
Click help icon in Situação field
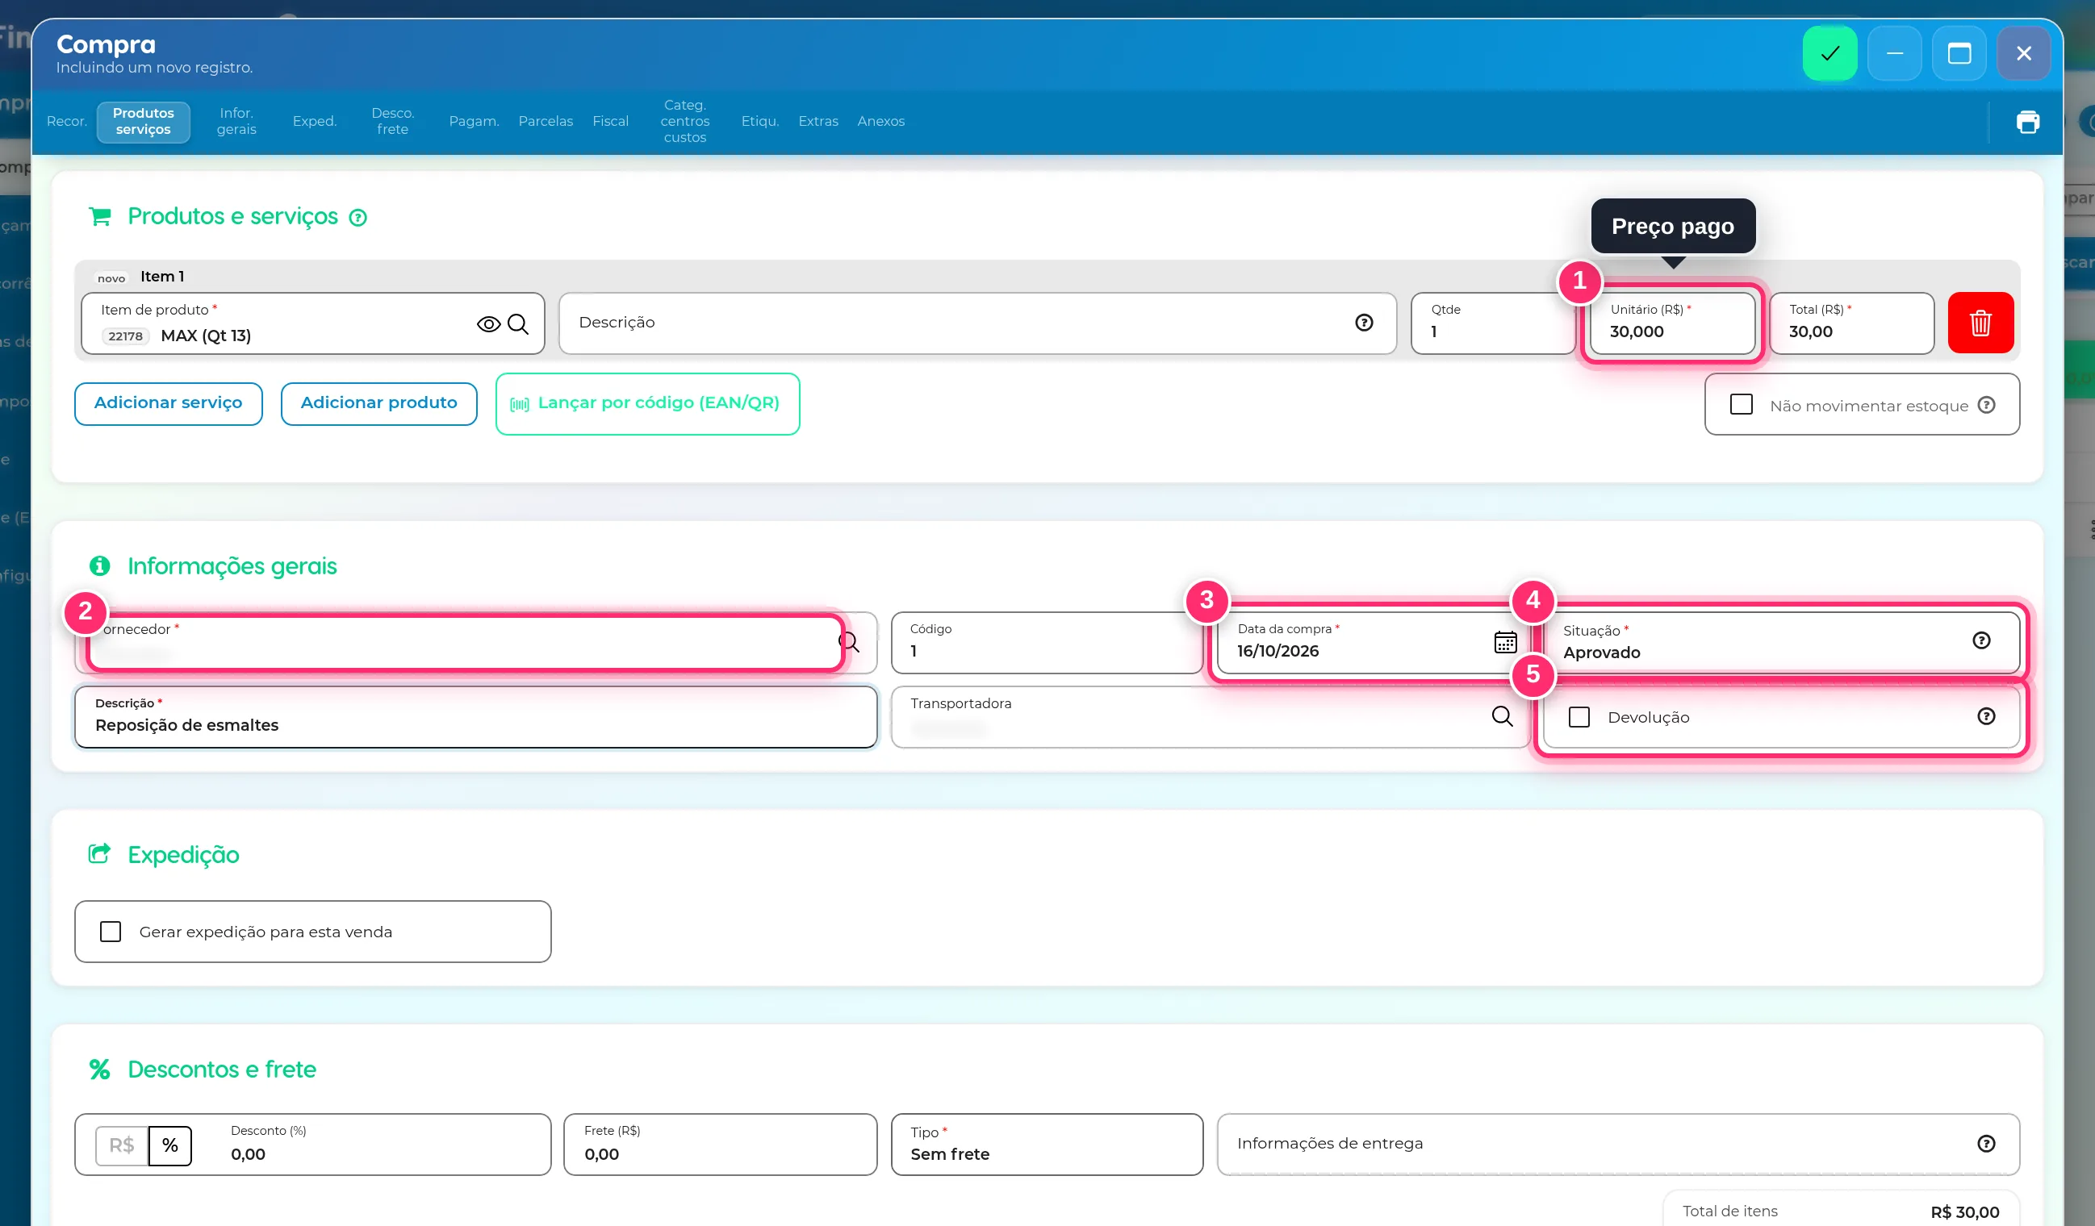[1981, 640]
